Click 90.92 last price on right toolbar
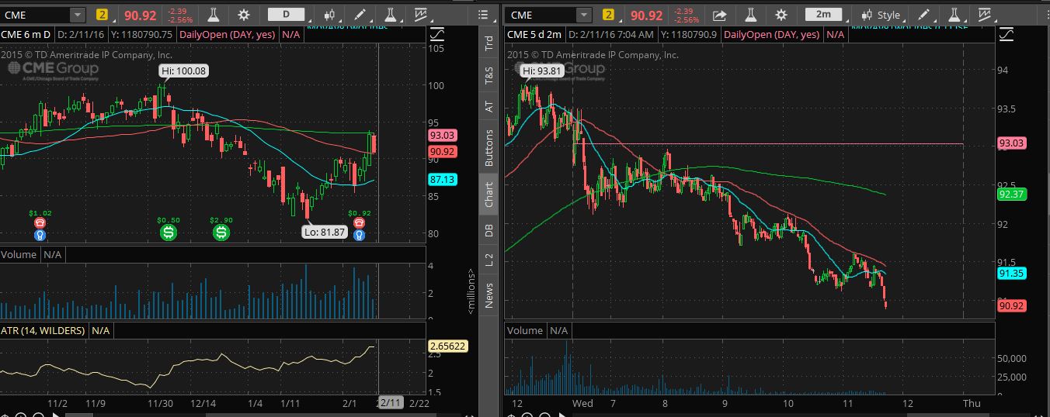The height and width of the screenshot is (417, 1050). 646,15
